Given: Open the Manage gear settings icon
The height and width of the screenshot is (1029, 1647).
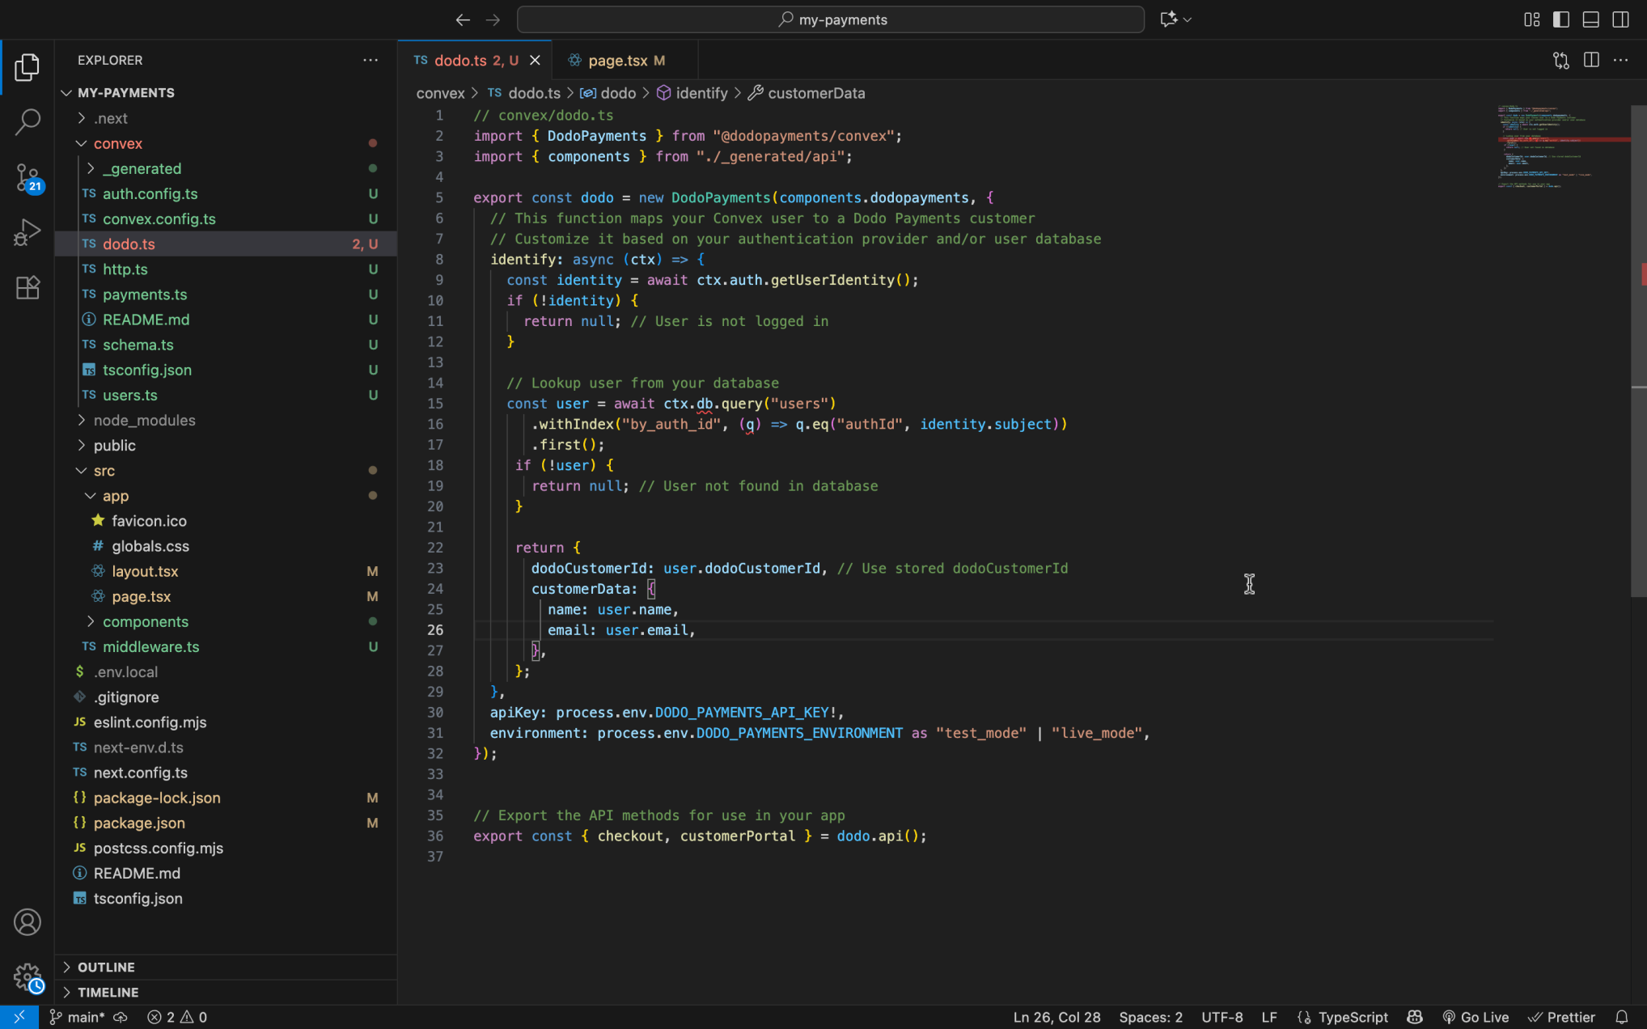Looking at the screenshot, I should [27, 976].
